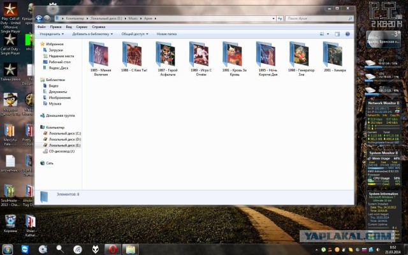Open folder 1985 - Мания Величия
408x255 pixels.
coord(101,59)
